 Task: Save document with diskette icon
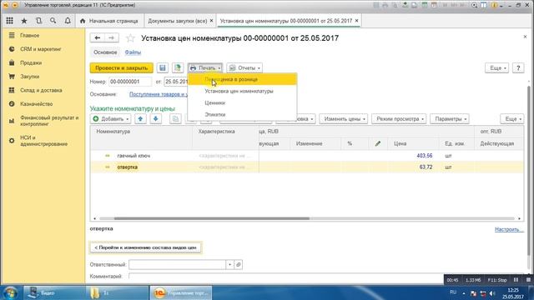click(x=163, y=68)
